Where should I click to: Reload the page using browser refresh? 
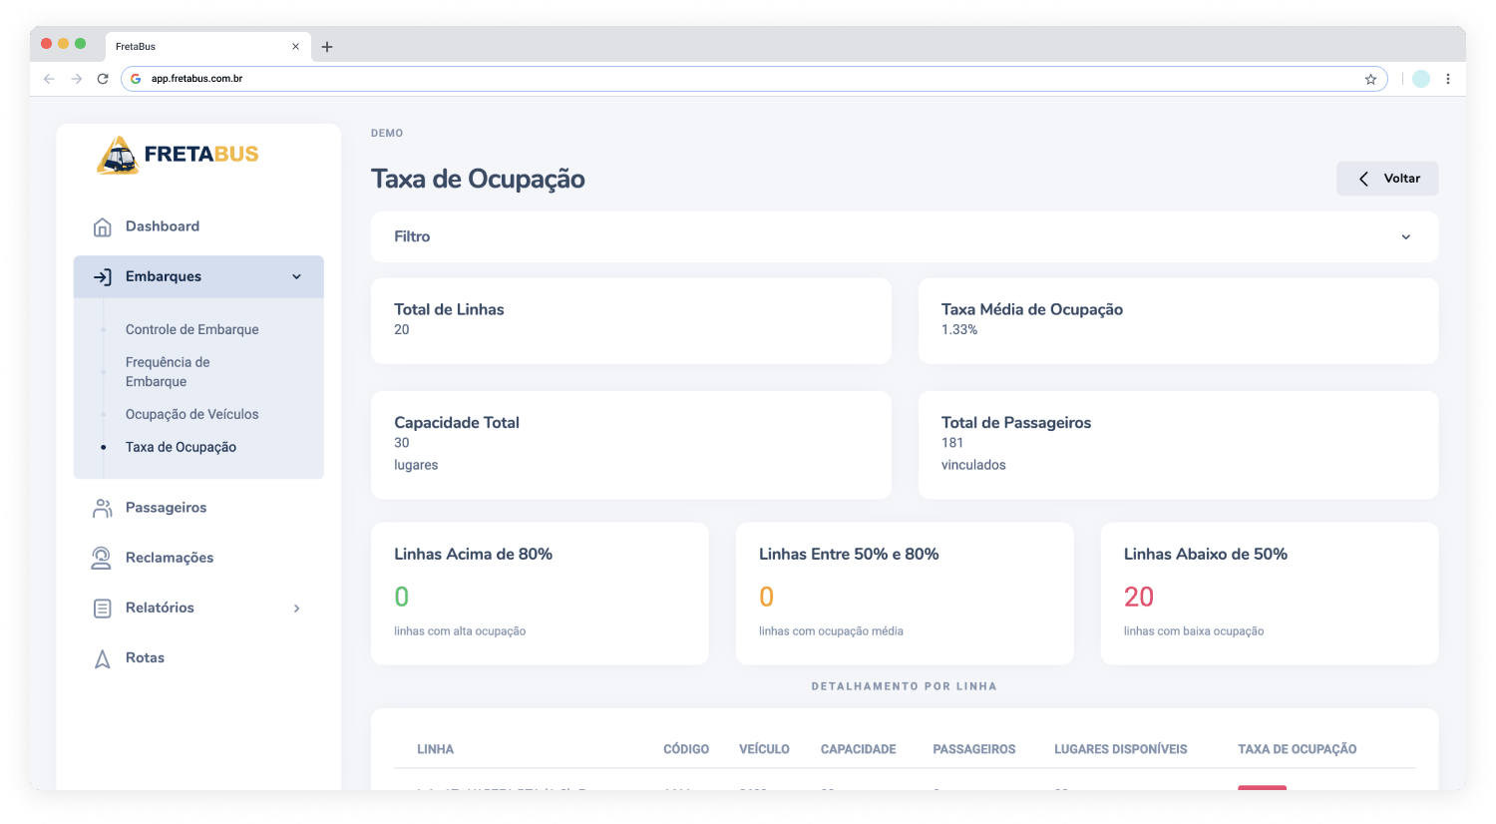coord(103,79)
